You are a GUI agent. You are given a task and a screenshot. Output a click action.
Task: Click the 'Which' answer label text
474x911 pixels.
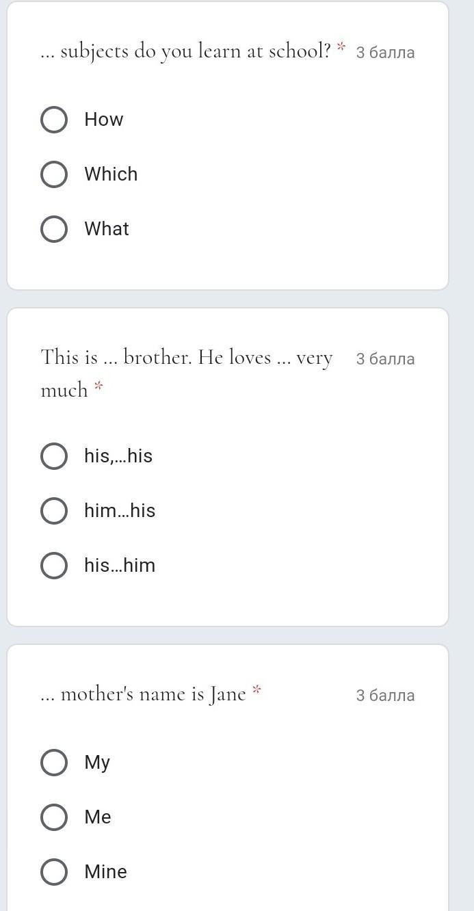click(x=111, y=174)
